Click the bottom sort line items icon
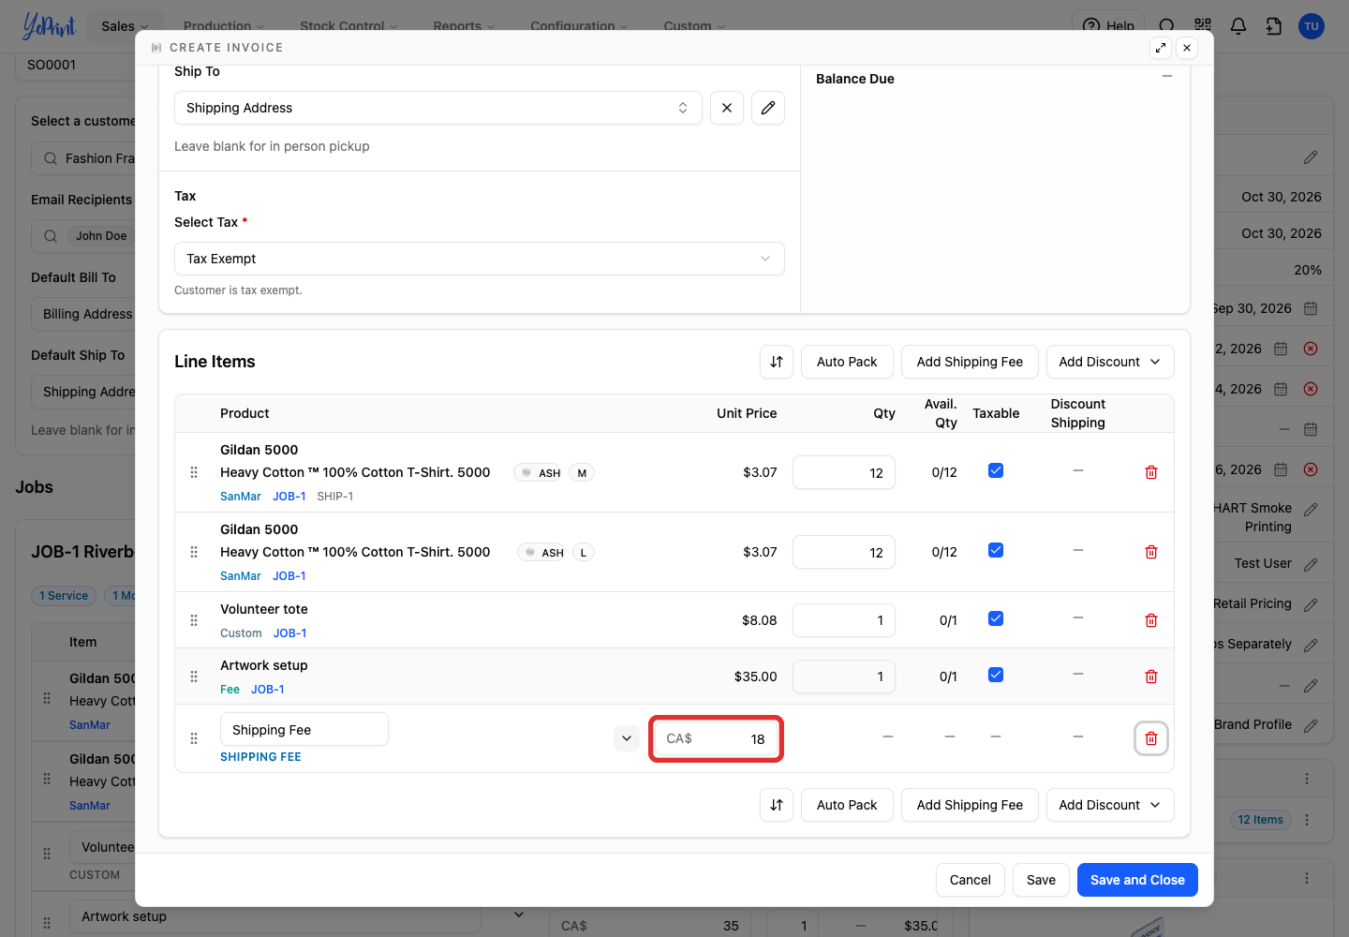This screenshot has height=937, width=1349. [x=777, y=805]
